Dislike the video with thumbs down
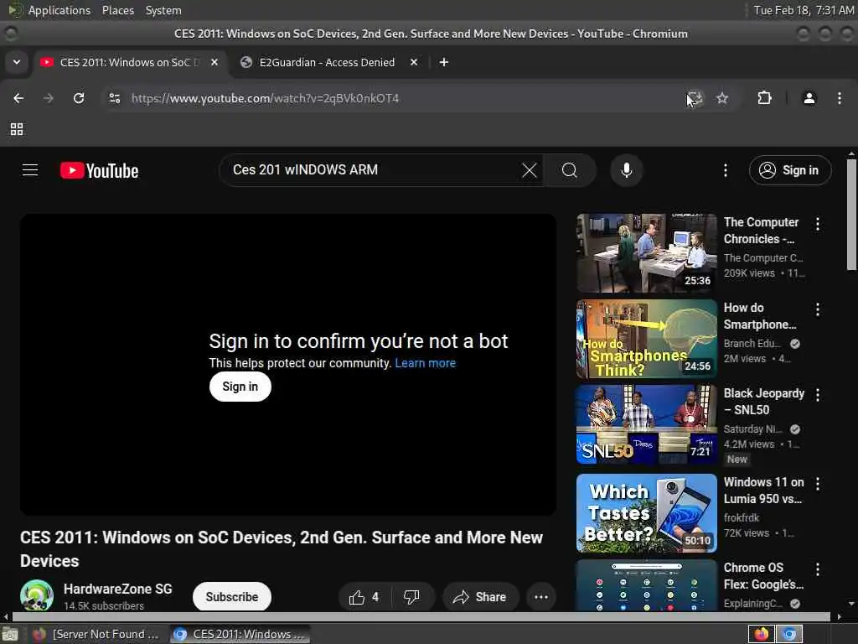858x644 pixels. 411,597
